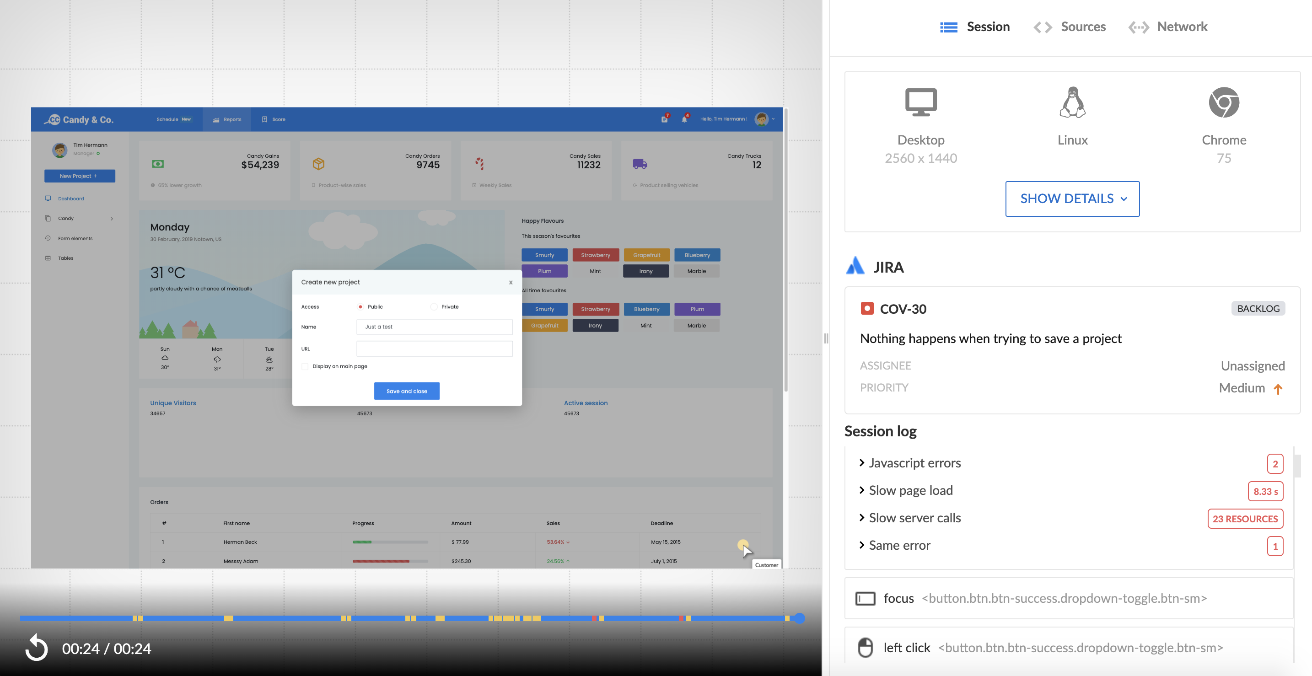Click the New Project button

(80, 176)
